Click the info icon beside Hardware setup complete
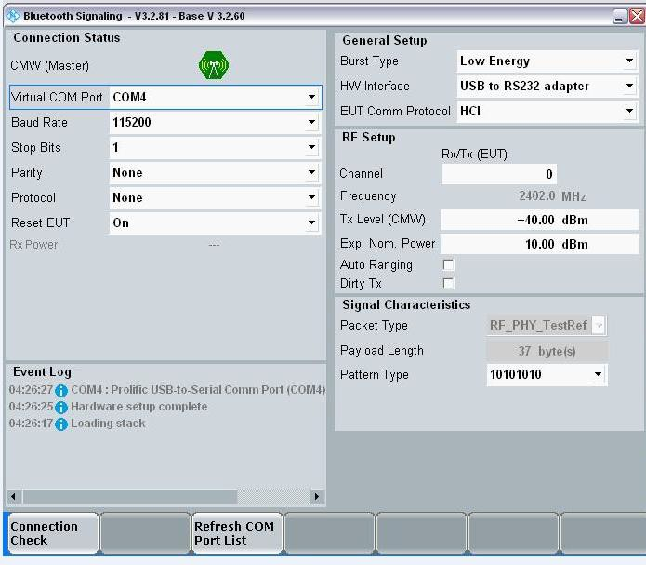Viewport: 646px width, 565px height. [61, 408]
